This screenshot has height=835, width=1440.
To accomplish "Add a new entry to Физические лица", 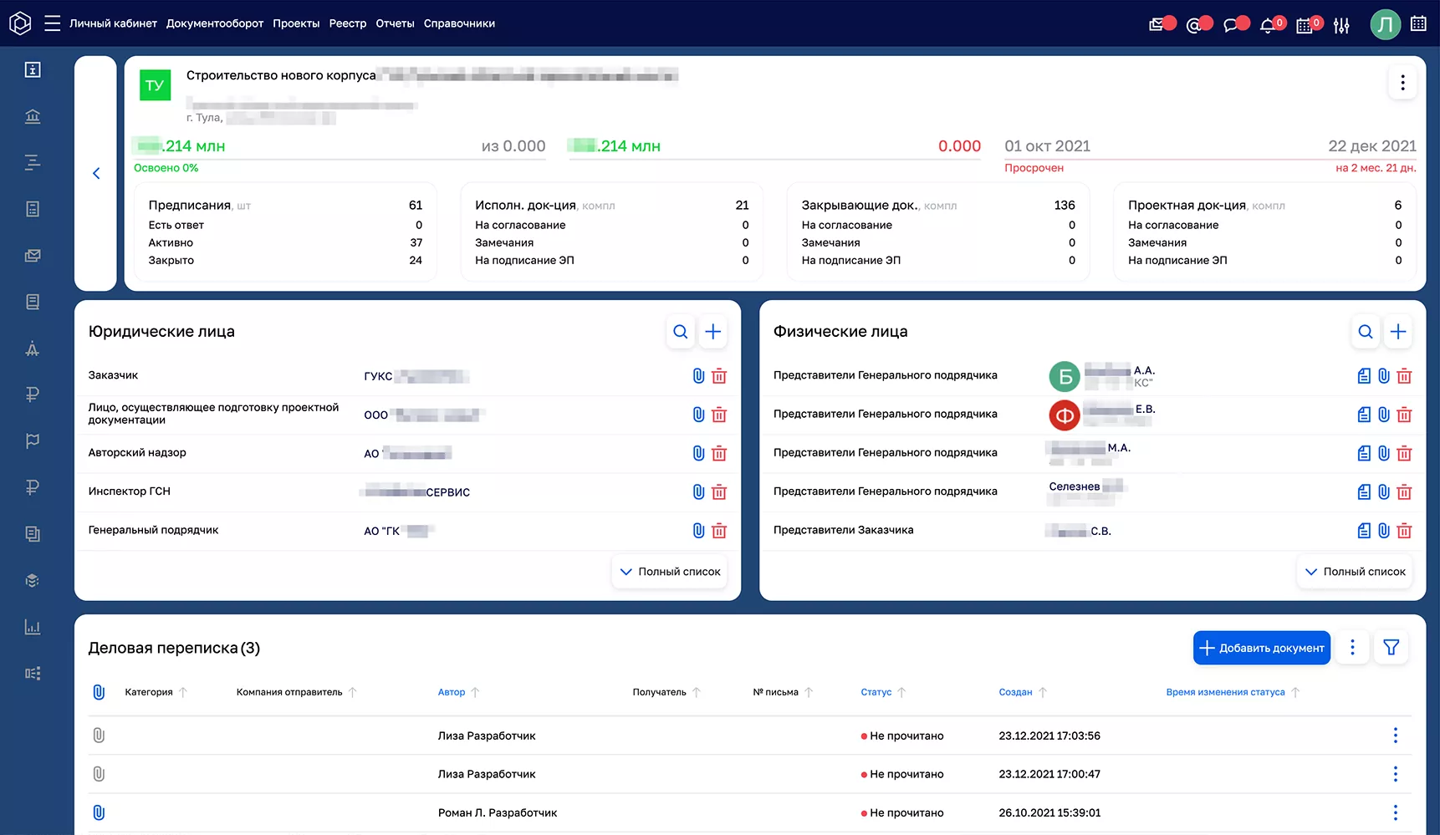I will [1397, 332].
